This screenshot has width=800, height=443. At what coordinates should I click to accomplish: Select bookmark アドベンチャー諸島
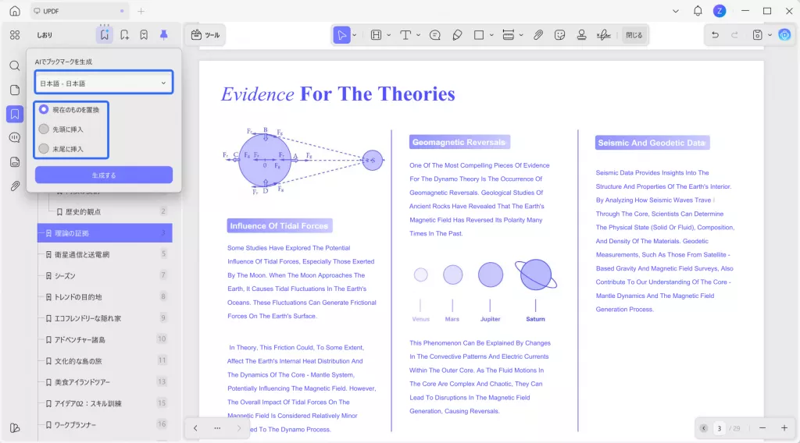[x=80, y=339]
